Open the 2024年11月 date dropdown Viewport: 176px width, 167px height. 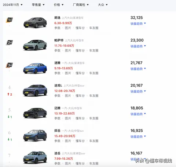point(13,5)
